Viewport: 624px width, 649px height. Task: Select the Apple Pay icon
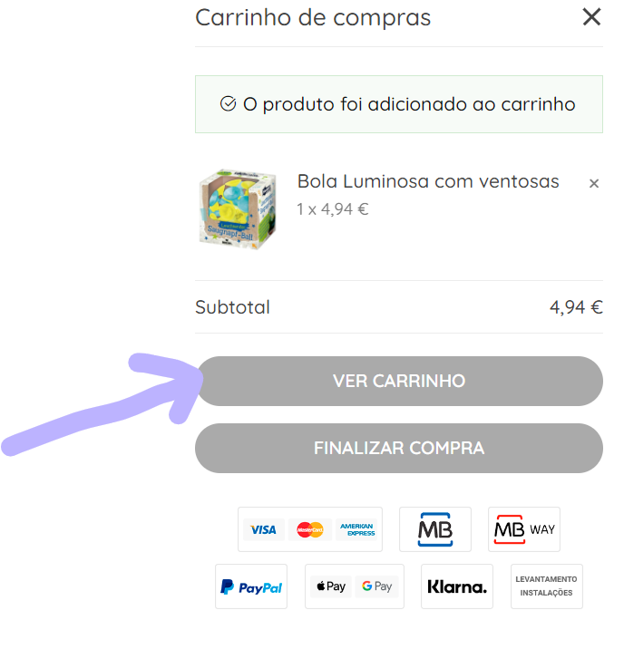[x=331, y=586]
